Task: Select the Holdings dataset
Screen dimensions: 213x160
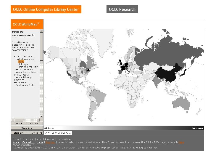Action: click(23, 64)
